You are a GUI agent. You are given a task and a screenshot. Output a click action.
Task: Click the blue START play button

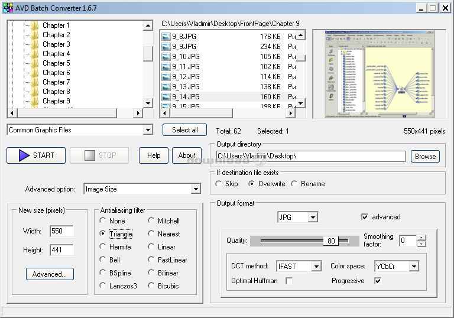tap(24, 155)
